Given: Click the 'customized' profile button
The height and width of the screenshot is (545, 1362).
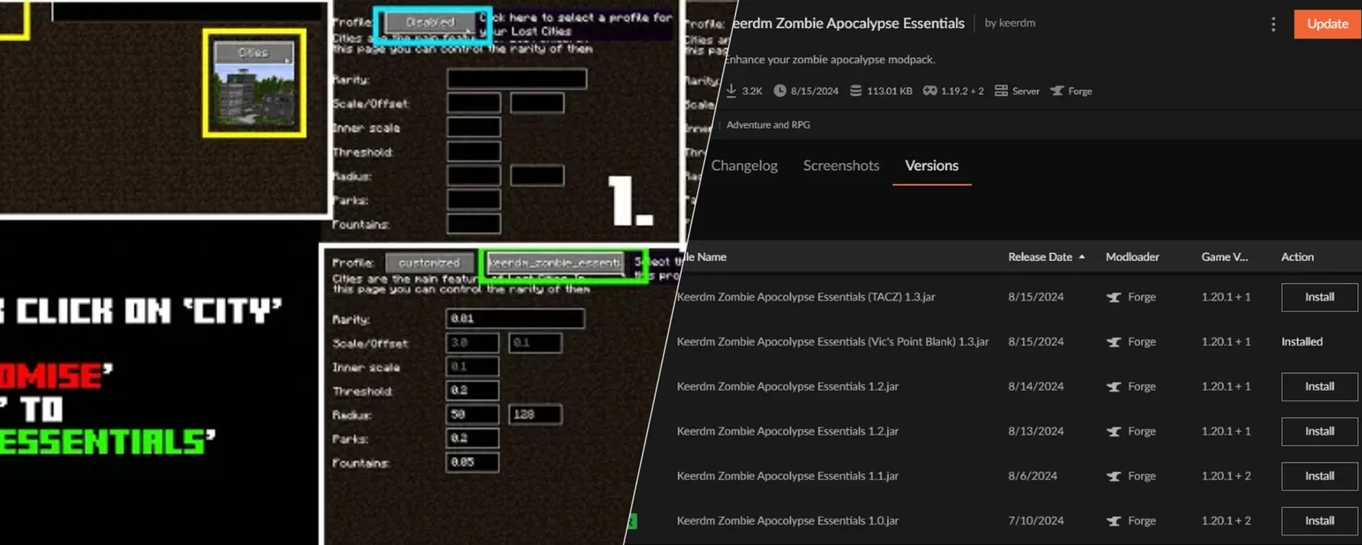Looking at the screenshot, I should tap(429, 263).
